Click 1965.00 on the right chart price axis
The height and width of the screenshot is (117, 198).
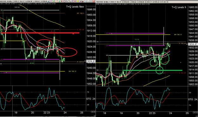click(193, 7)
